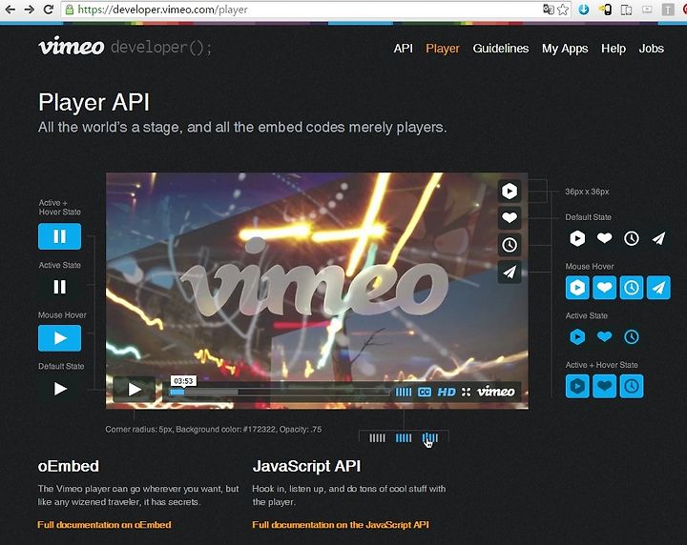The width and height of the screenshot is (687, 545).
Task: Click the Default State clock icon
Action: (x=632, y=238)
